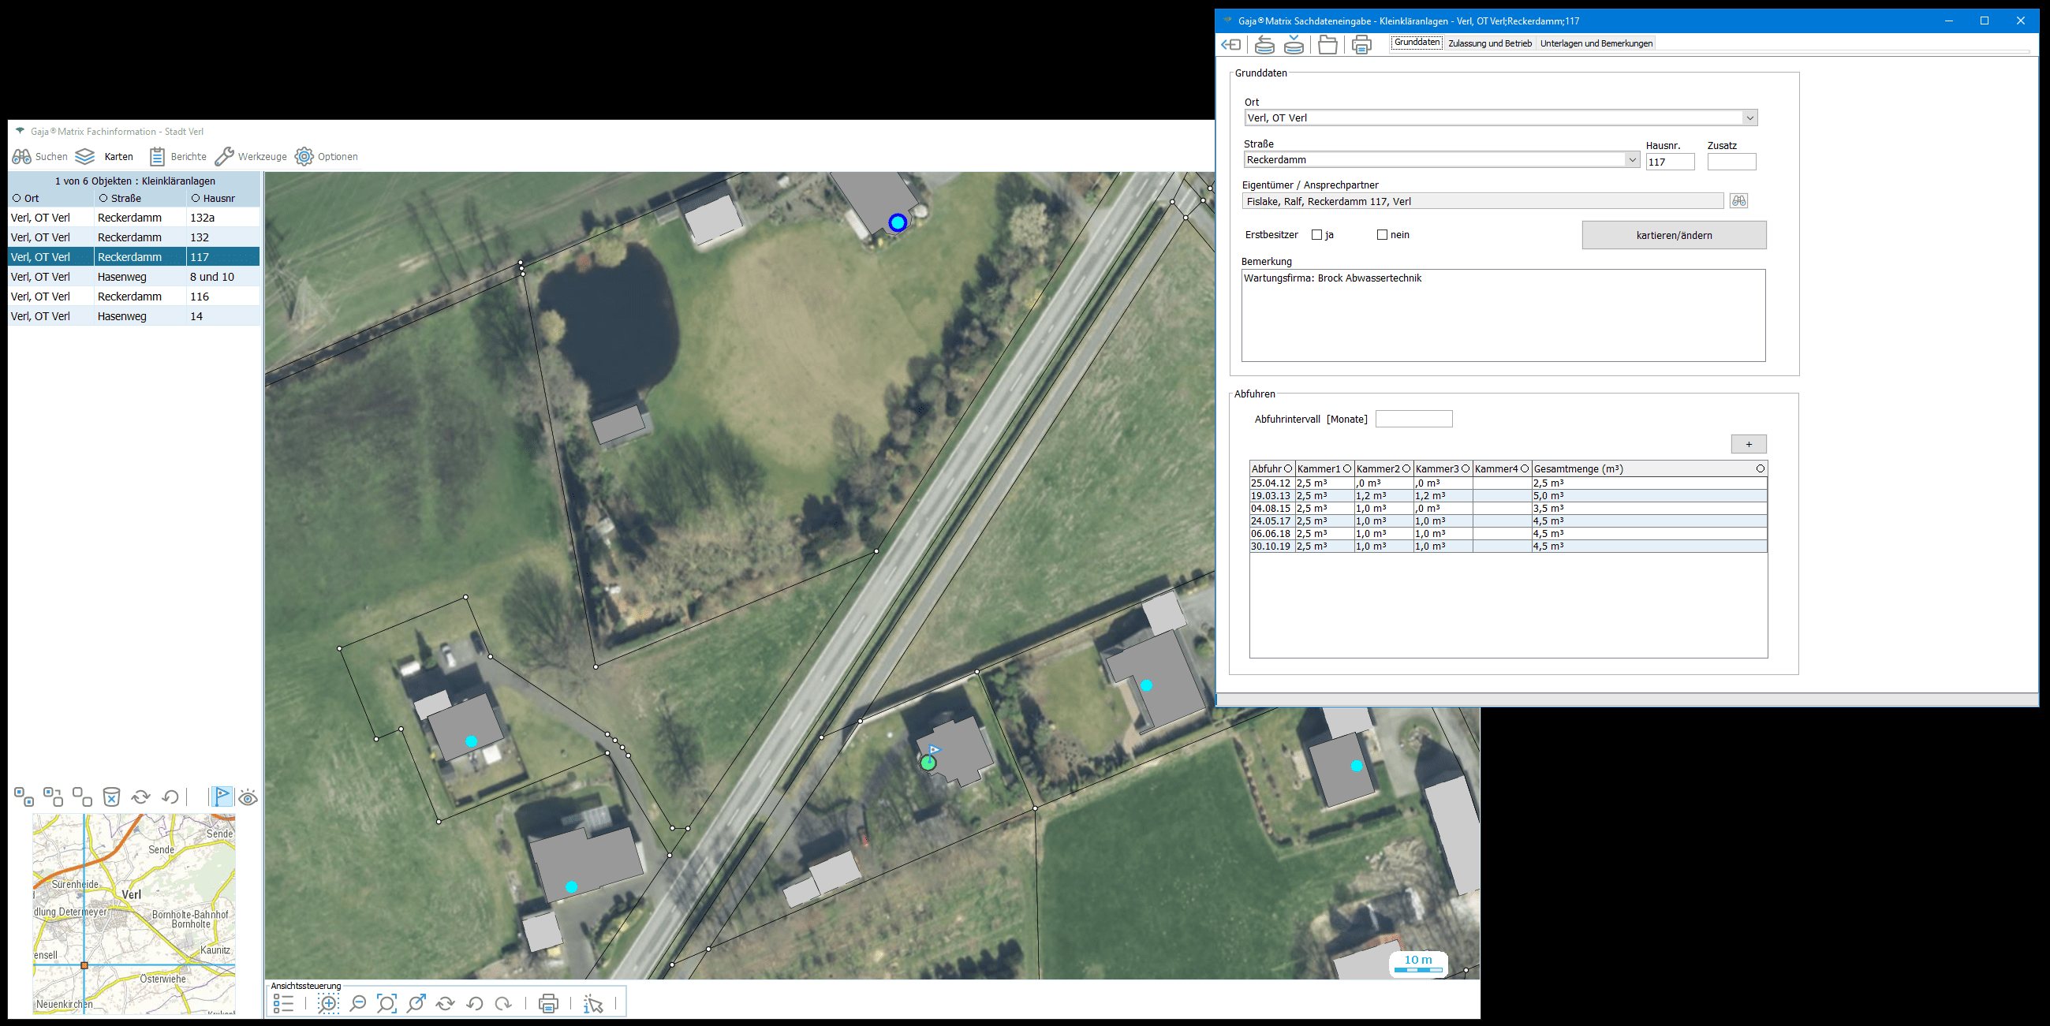Image resolution: width=2050 pixels, height=1026 pixels.
Task: Check the Erstbesitzer 'nein' checkbox
Action: point(1383,235)
